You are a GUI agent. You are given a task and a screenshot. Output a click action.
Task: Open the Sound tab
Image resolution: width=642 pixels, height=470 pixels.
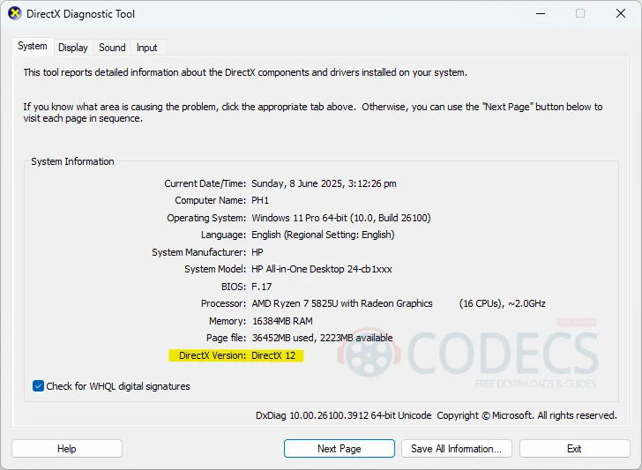pyautogui.click(x=112, y=48)
